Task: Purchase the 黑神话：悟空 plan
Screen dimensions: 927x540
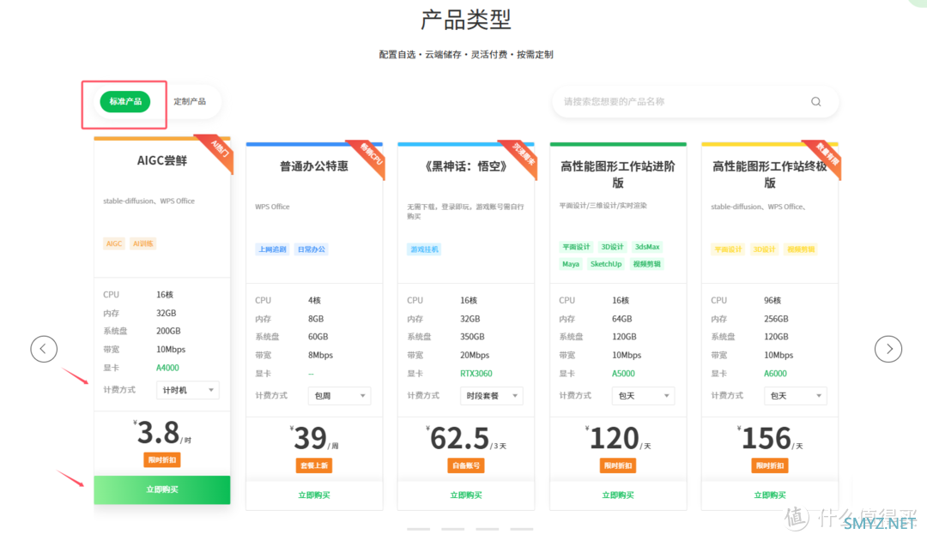Action: click(x=466, y=495)
